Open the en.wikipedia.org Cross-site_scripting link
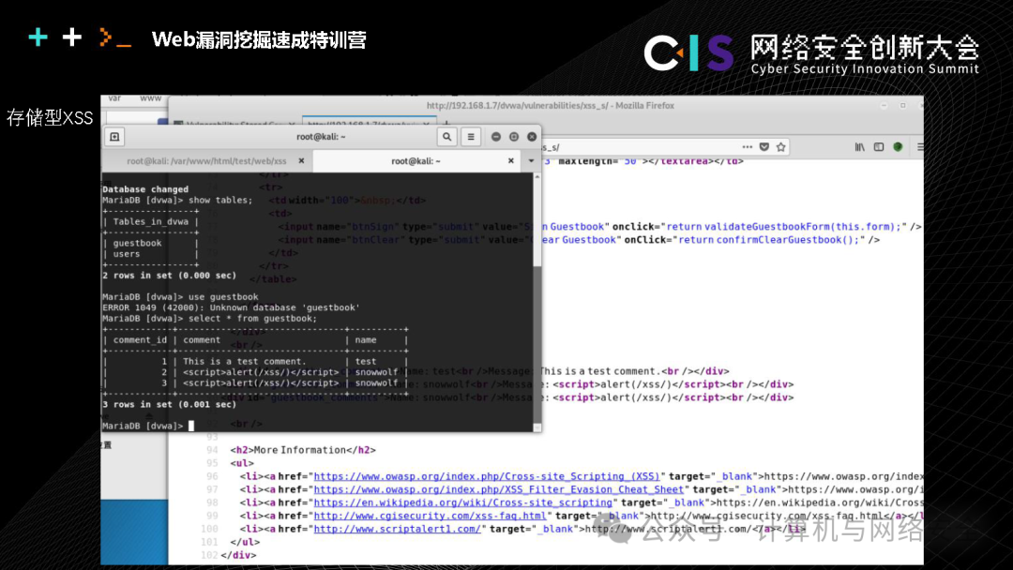The height and width of the screenshot is (570, 1013). pos(463,502)
